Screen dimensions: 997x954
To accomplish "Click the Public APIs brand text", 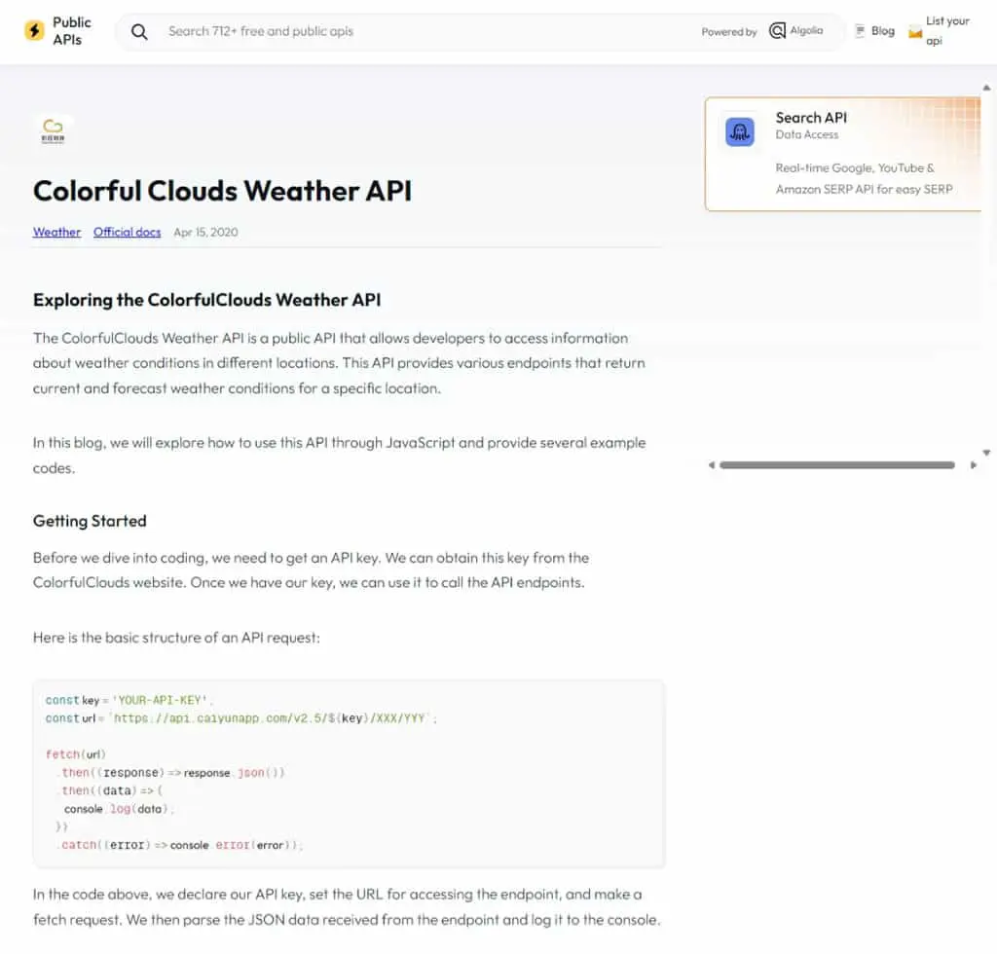I will [x=71, y=30].
